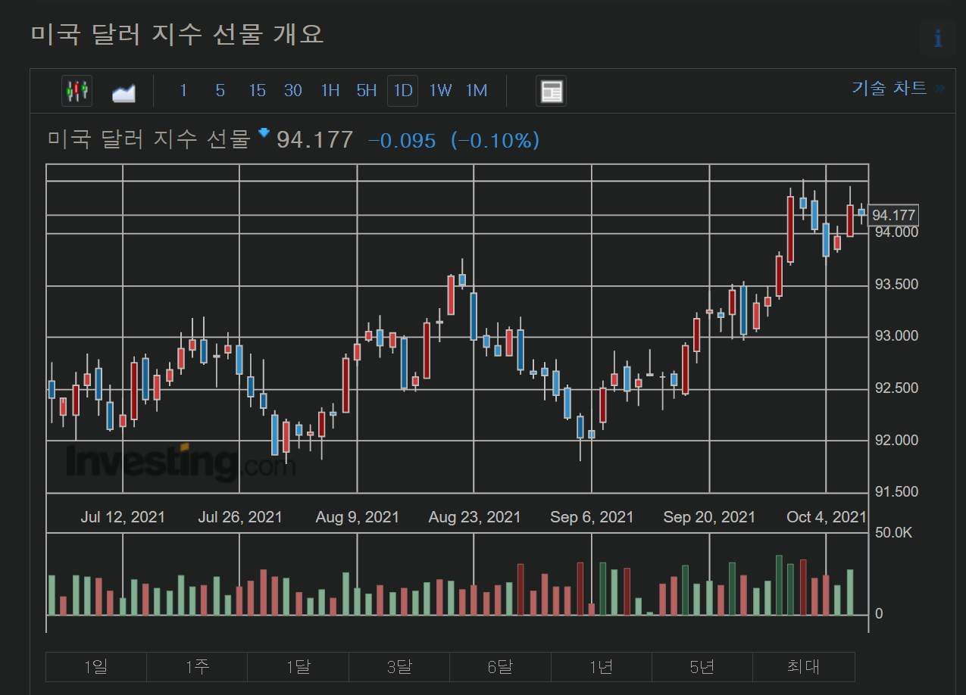This screenshot has height=695, width=966.
Task: Click the 50.0K volume axis label
Action: tap(894, 533)
